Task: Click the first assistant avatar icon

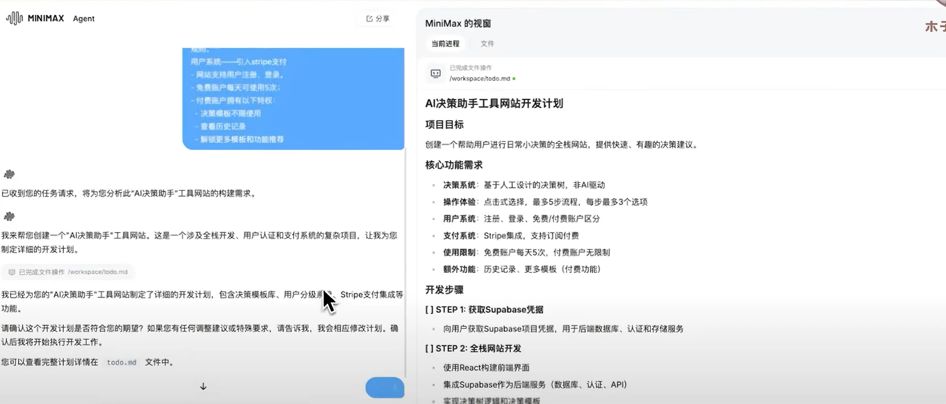Action: click(9, 174)
